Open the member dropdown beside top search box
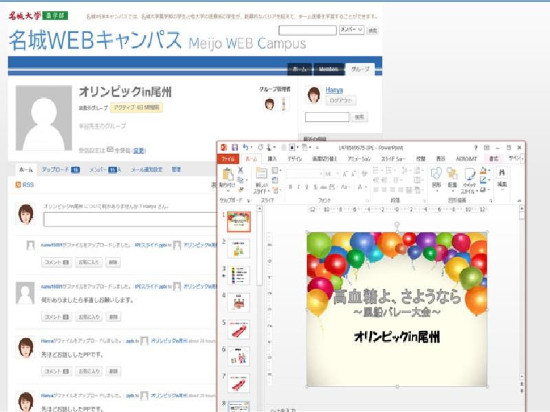Image resolution: width=550 pixels, height=412 pixels. pyautogui.click(x=351, y=30)
